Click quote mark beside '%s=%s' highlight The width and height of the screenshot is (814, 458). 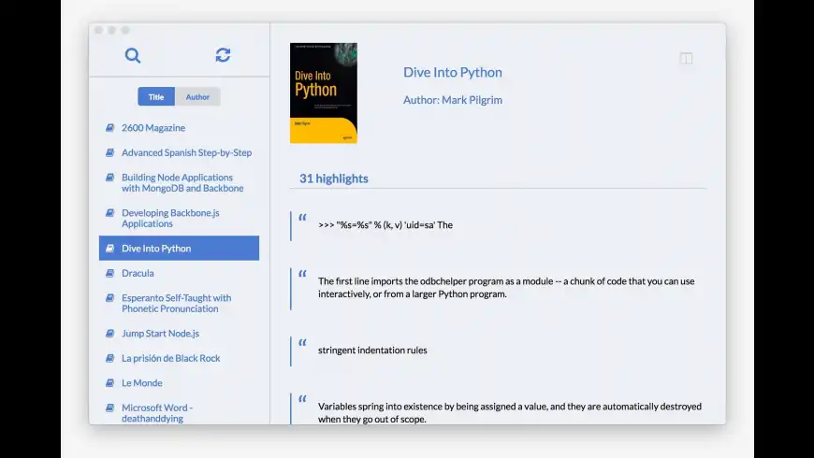pyautogui.click(x=302, y=217)
